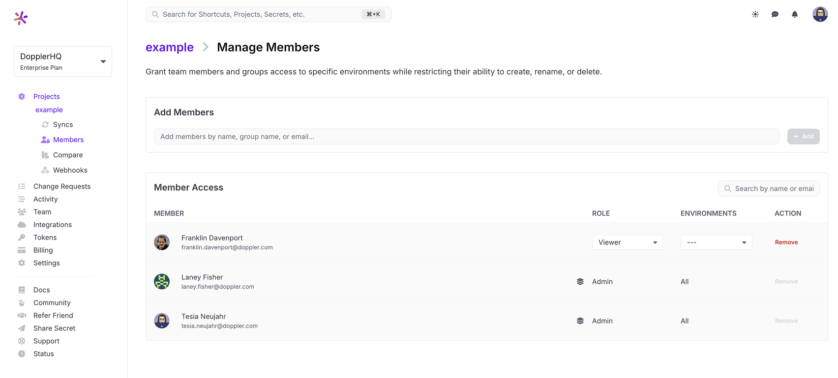
Task: Open Franklin Davenport's Viewer role dropdown
Action: [628, 243]
